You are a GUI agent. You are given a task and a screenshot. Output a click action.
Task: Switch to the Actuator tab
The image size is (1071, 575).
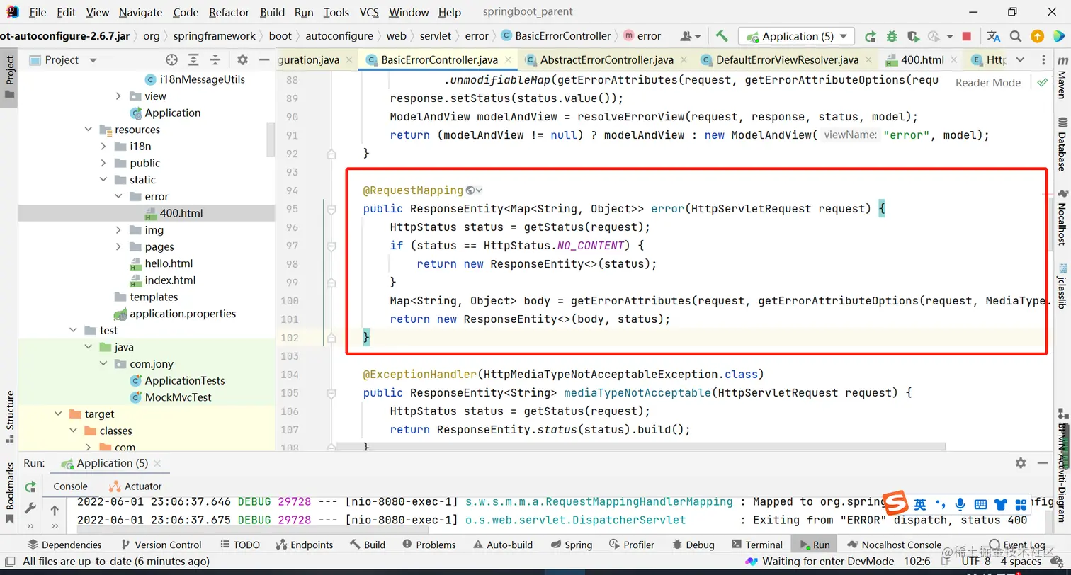click(135, 486)
